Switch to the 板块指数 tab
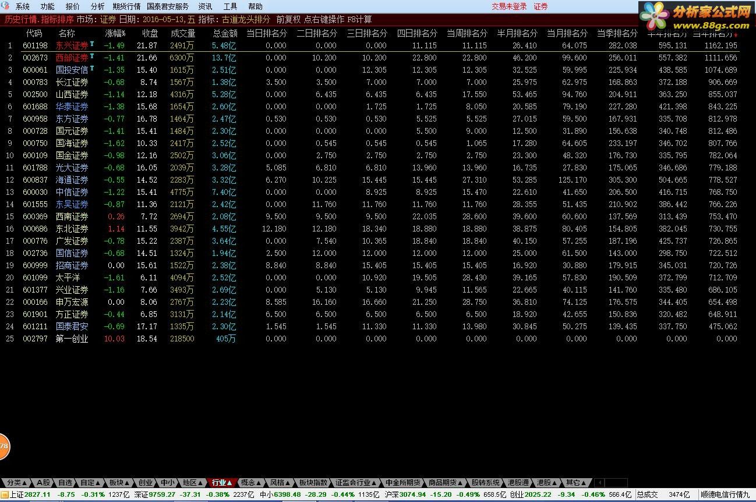Screen dimensions: 756x502 pos(313,483)
